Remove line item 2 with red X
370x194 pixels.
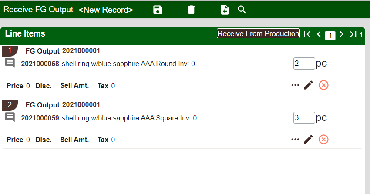pyautogui.click(x=323, y=139)
